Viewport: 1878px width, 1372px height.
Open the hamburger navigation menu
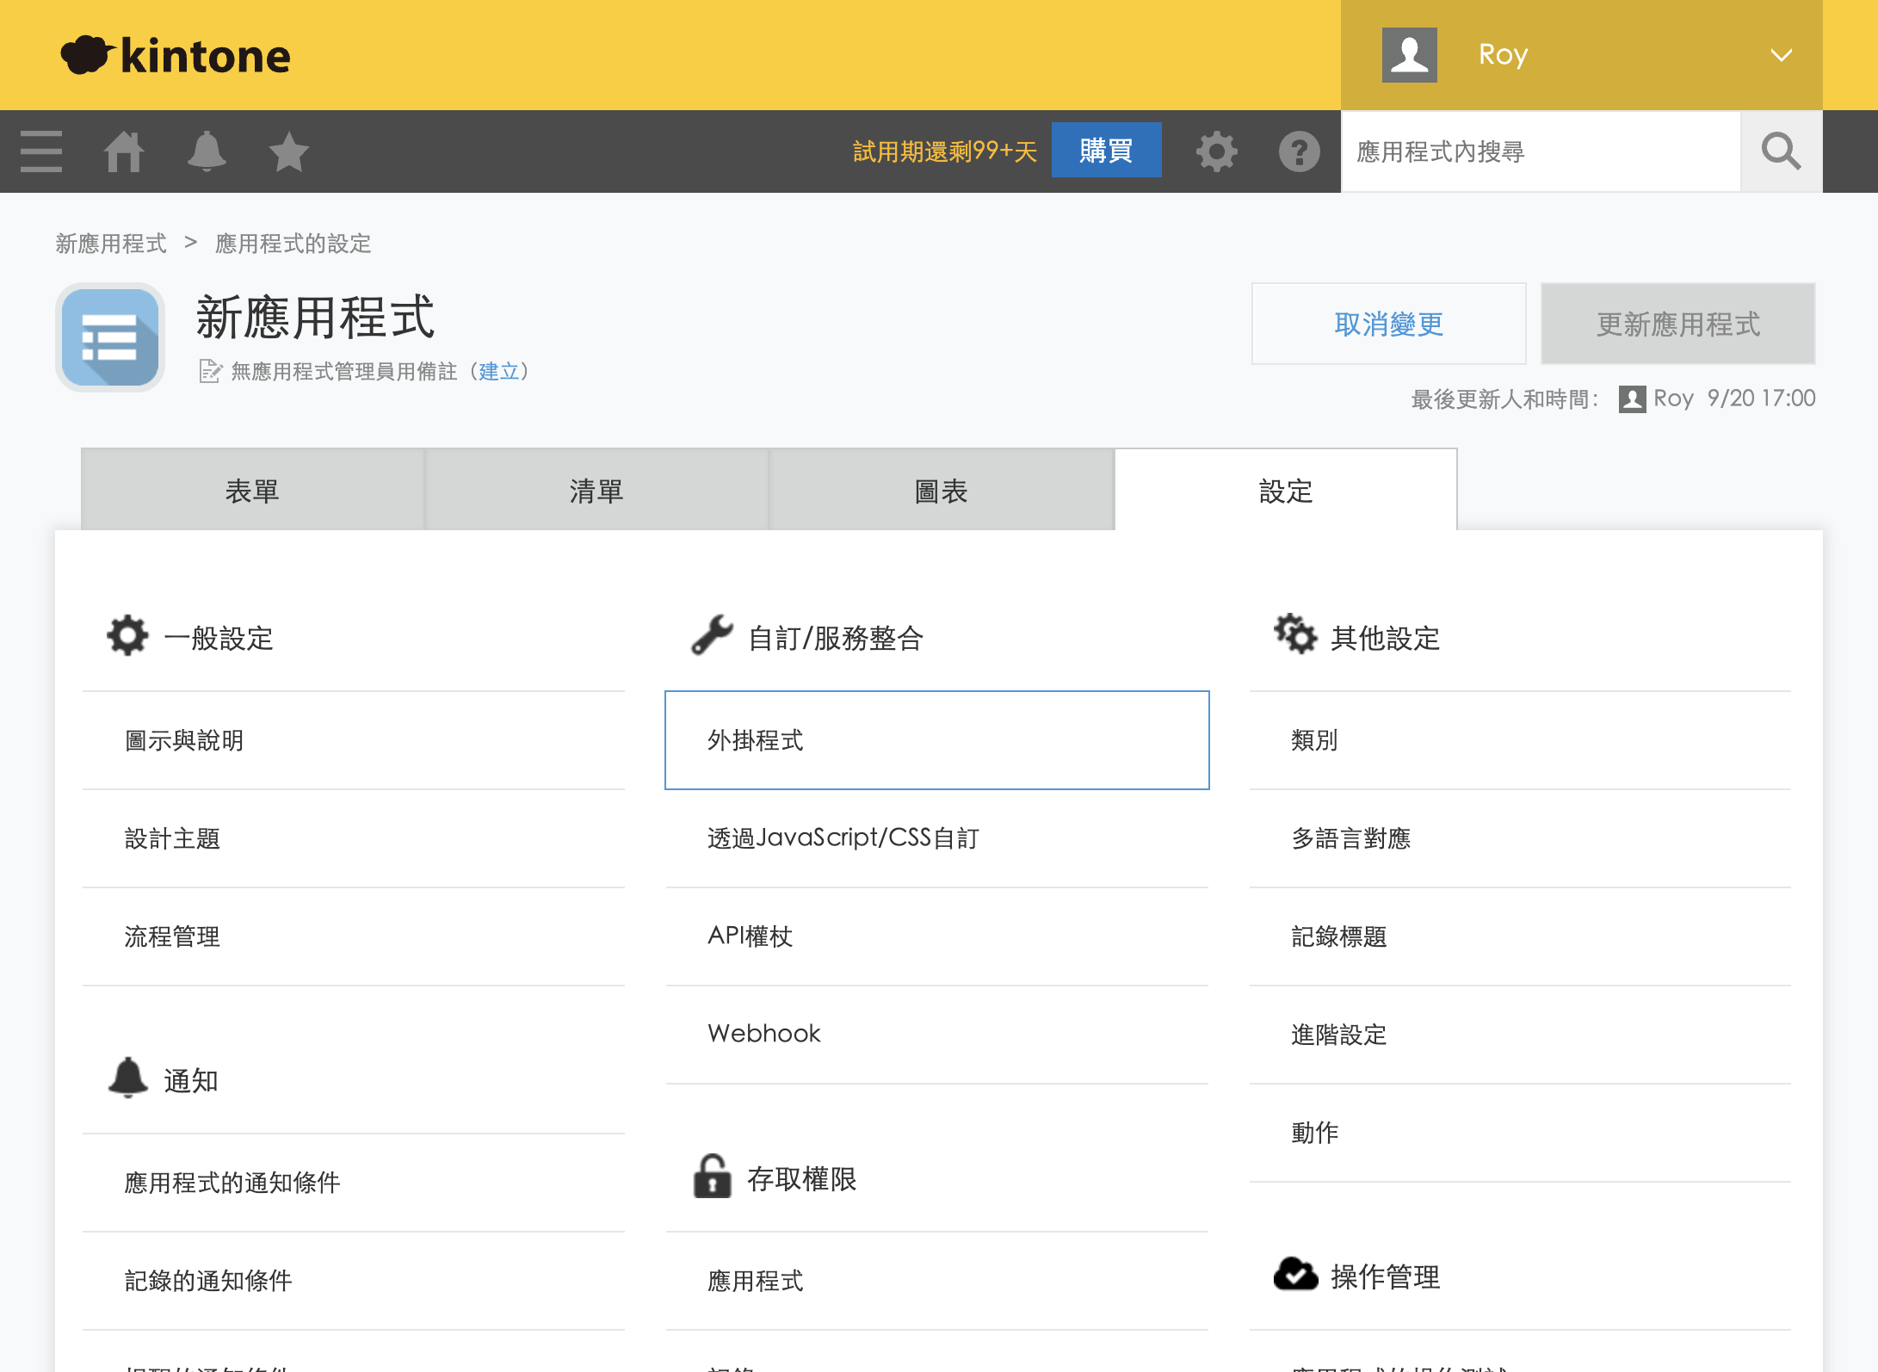(x=41, y=151)
